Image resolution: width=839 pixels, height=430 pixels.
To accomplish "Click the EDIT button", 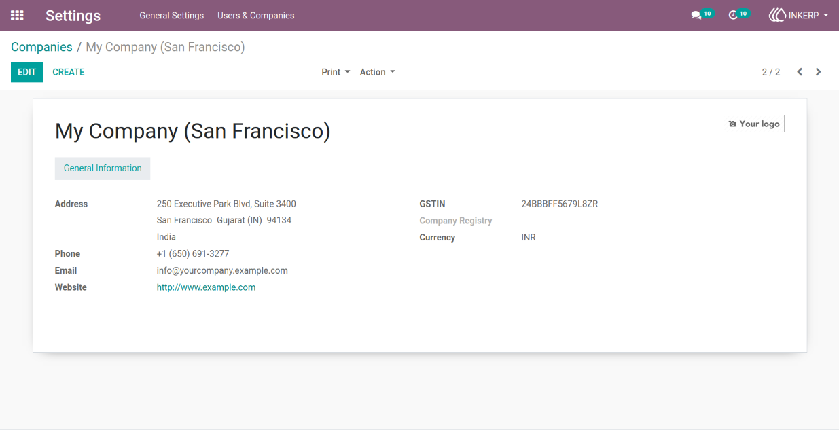I will 26,72.
